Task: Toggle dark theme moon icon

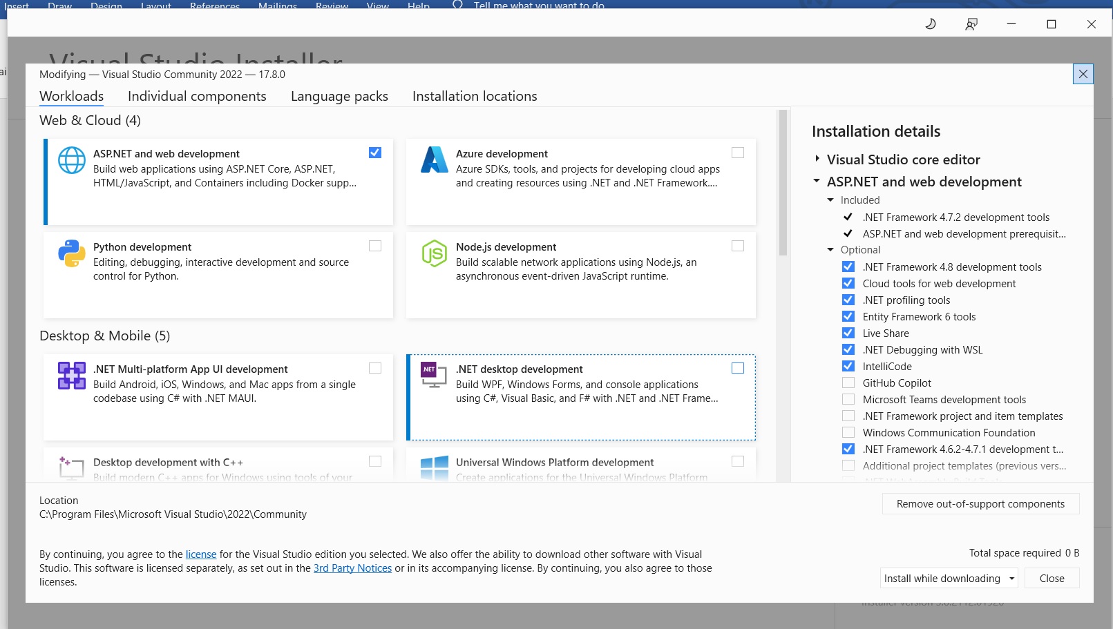Action: point(931,24)
